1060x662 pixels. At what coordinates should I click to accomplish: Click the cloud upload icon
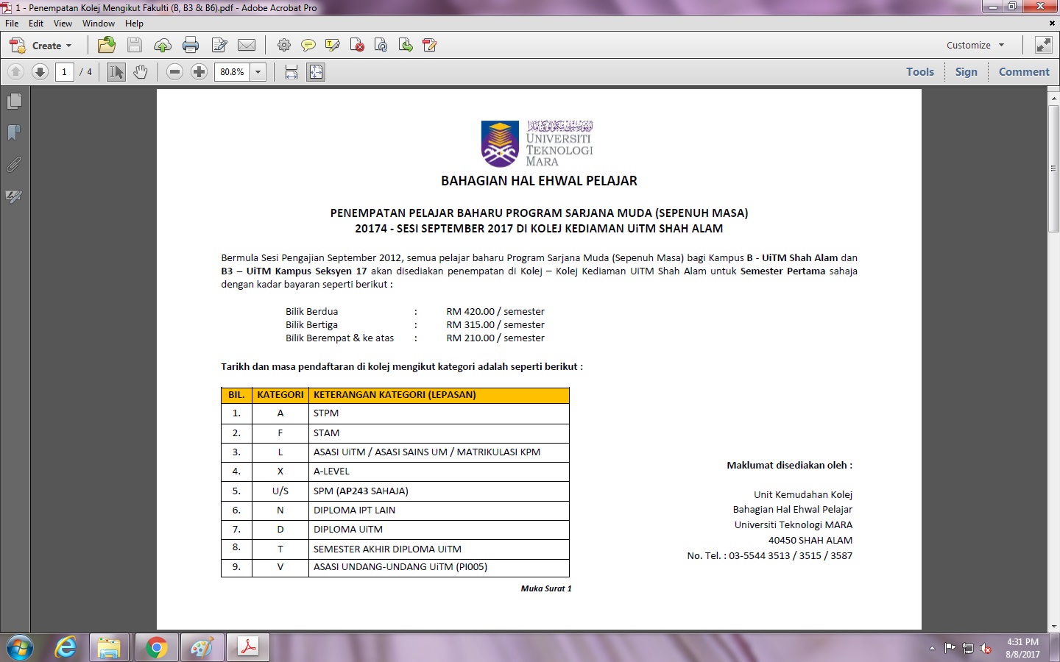pyautogui.click(x=163, y=46)
